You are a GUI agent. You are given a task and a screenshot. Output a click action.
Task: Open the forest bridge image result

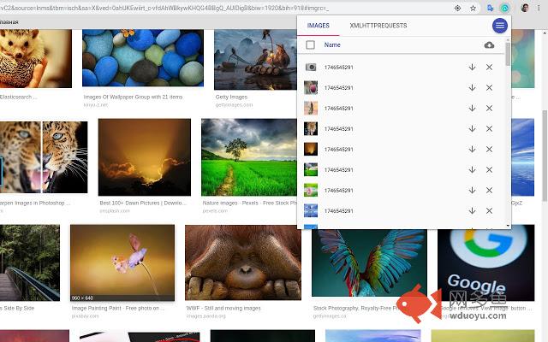tap(30, 262)
